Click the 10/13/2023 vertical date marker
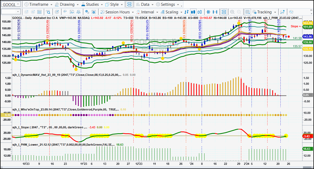This screenshot has height=169, width=314. point(48,29)
